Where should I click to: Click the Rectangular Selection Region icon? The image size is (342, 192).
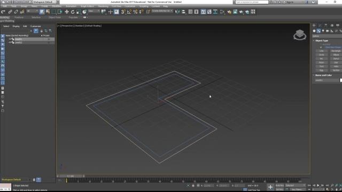53,12
